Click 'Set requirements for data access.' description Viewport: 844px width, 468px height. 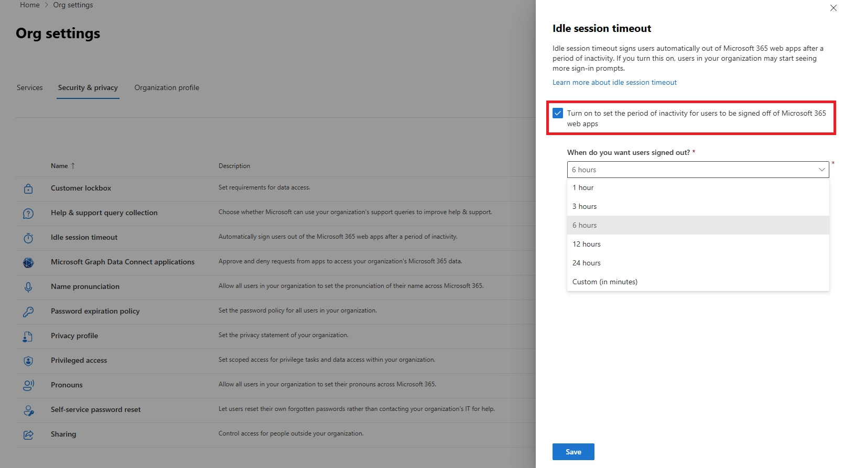point(264,187)
